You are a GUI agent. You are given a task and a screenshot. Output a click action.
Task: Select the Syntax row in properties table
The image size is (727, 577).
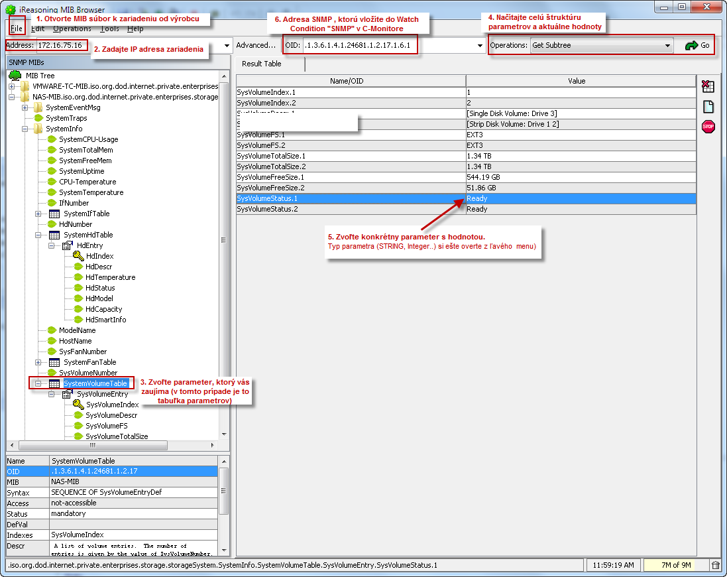[x=111, y=493]
